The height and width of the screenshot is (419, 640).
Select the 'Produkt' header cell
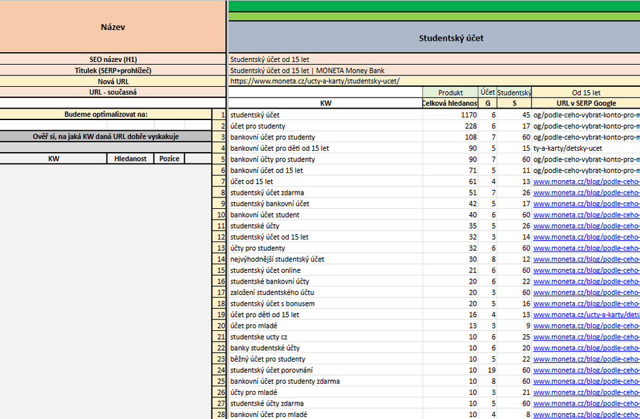pyautogui.click(x=450, y=93)
